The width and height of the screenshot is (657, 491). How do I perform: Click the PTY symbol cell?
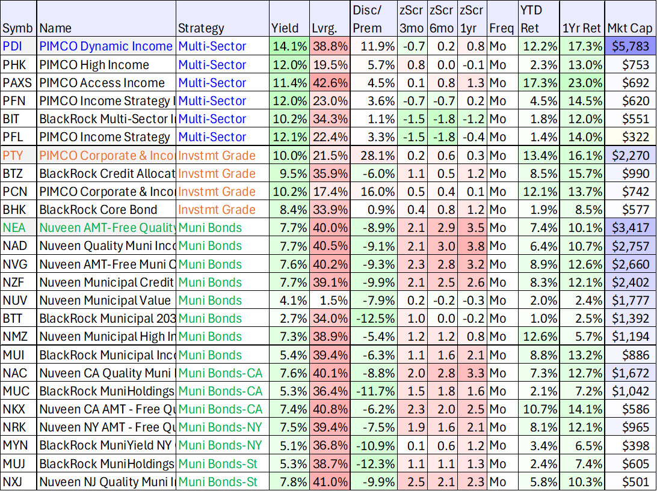pyautogui.click(x=19, y=155)
